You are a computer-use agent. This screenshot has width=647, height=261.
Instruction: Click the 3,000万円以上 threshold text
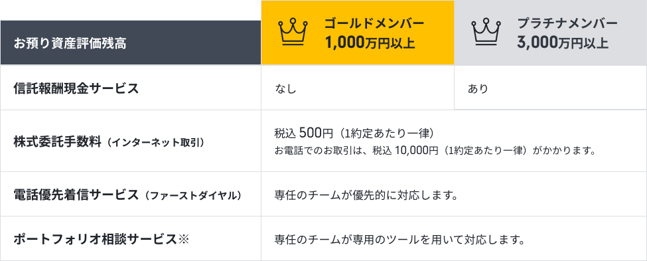click(563, 43)
